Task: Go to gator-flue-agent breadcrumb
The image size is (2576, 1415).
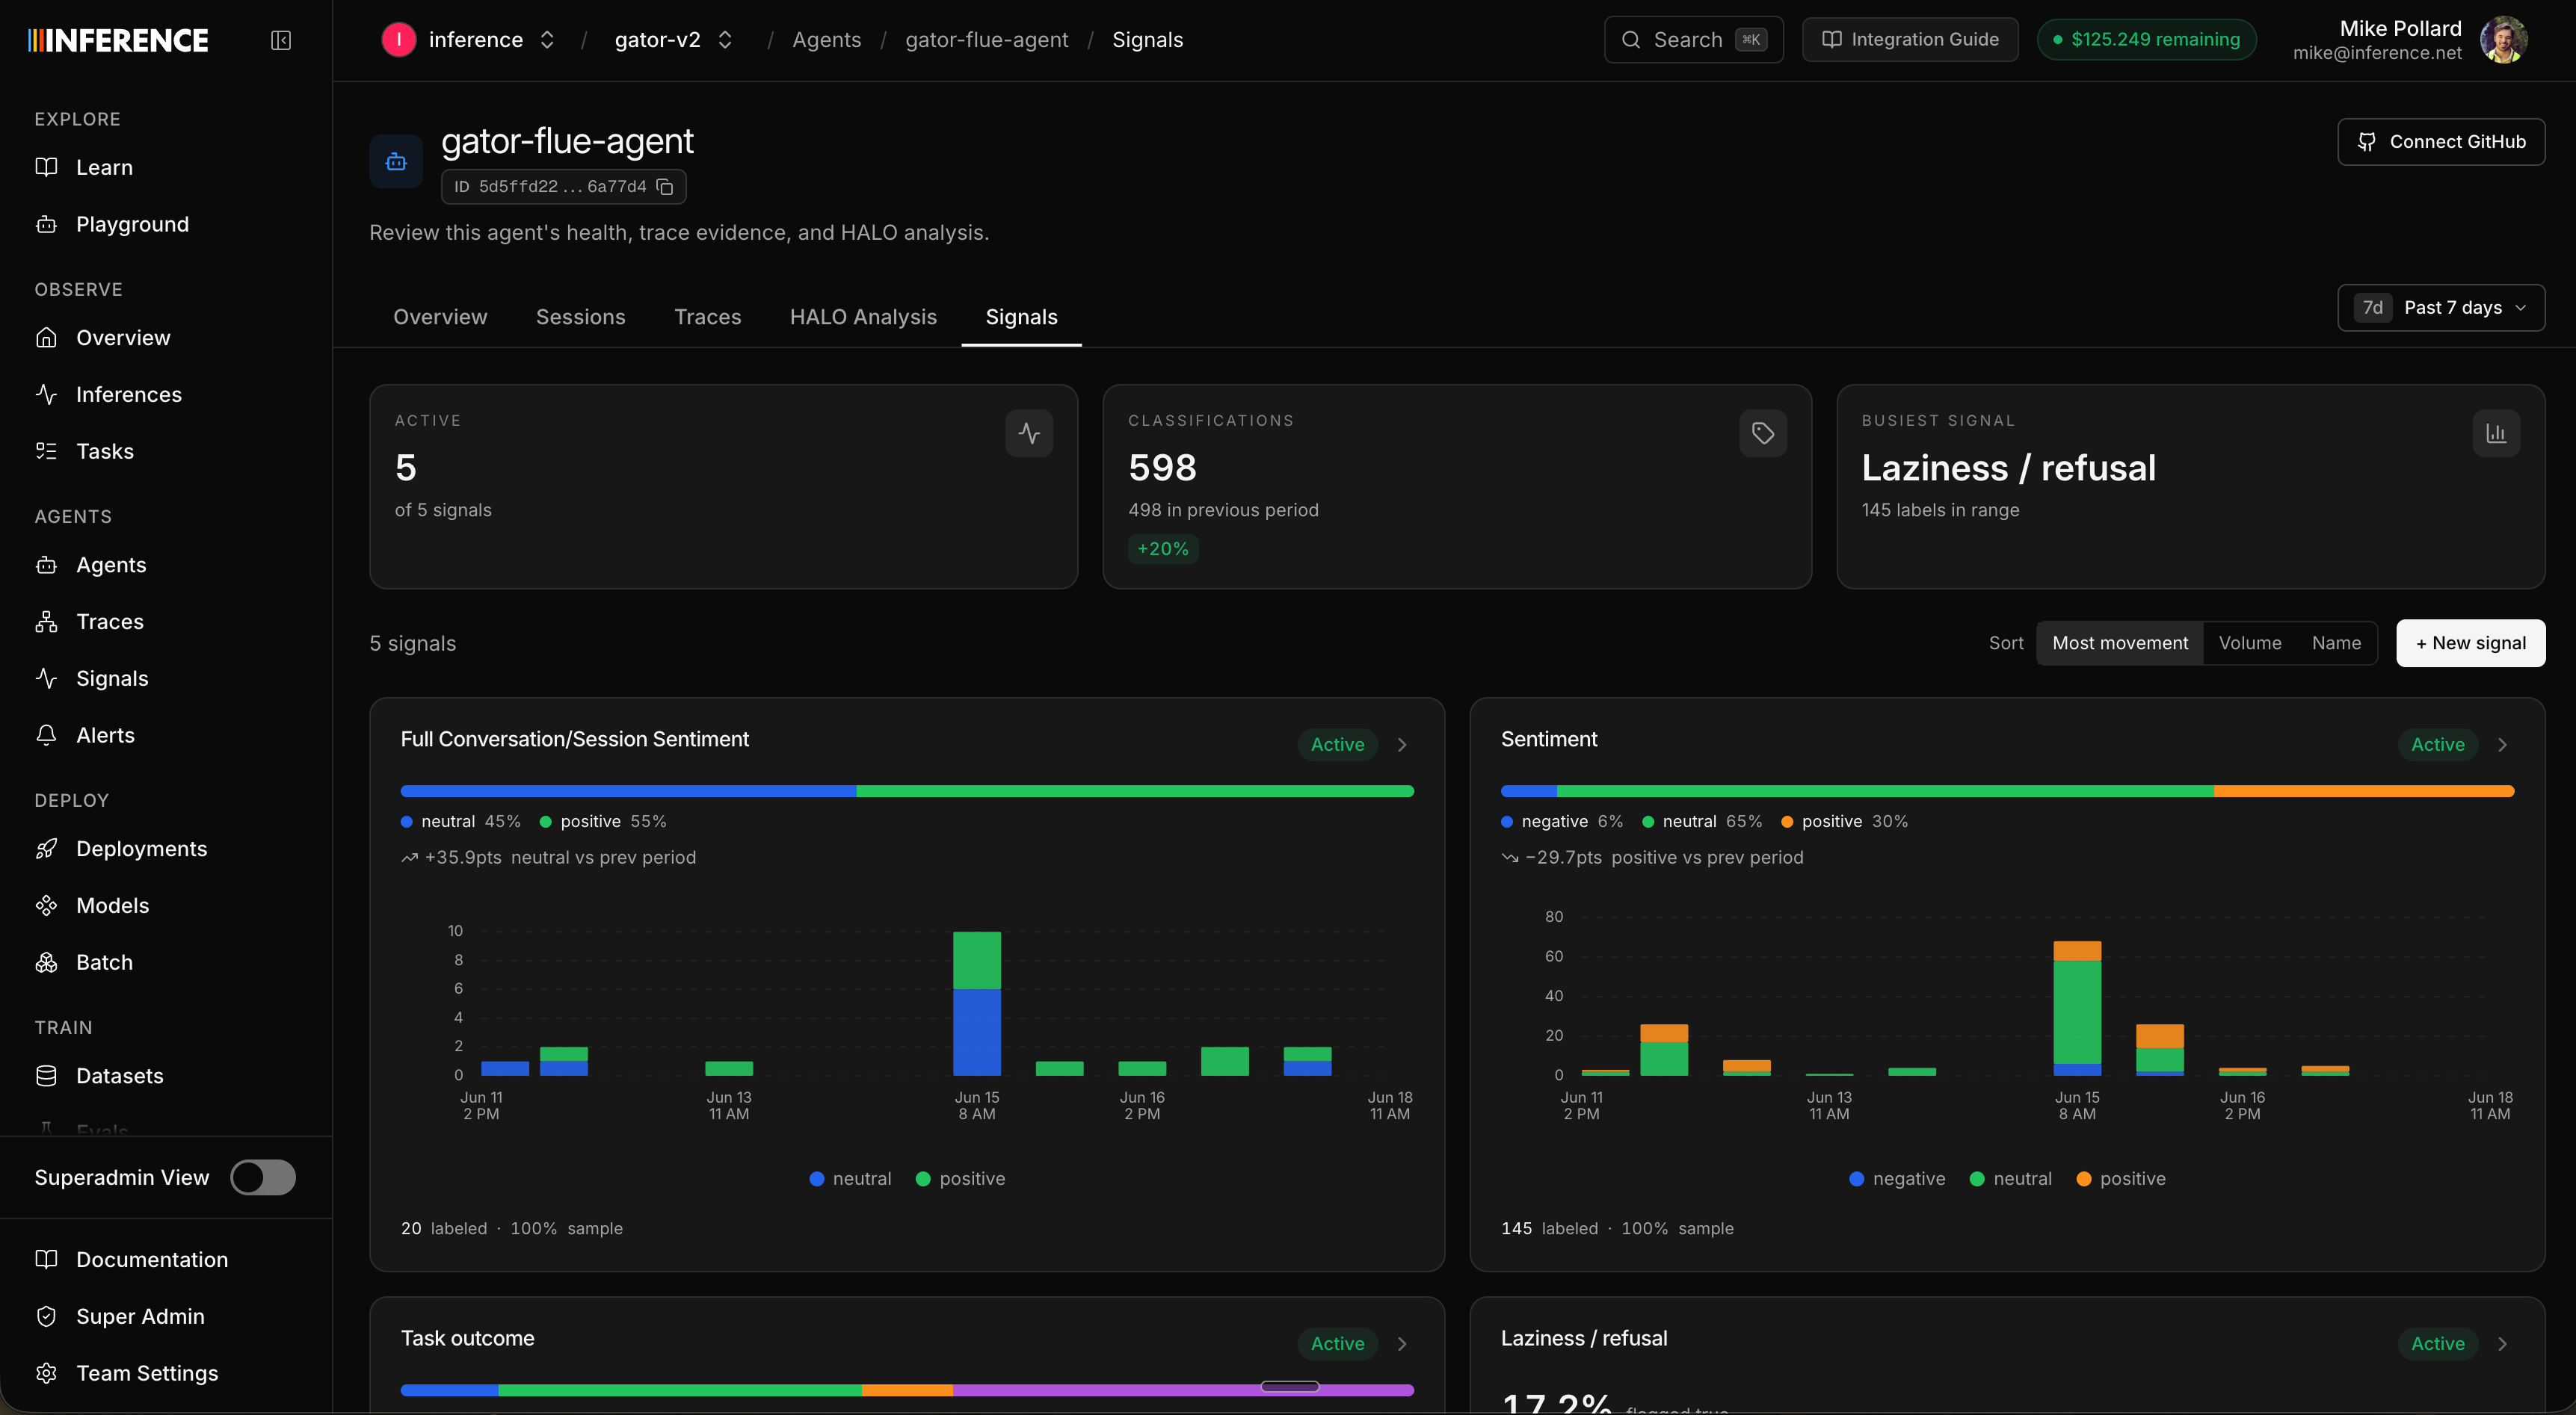Action: [986, 40]
